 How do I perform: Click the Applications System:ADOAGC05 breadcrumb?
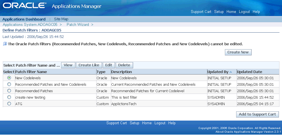tap(30, 25)
